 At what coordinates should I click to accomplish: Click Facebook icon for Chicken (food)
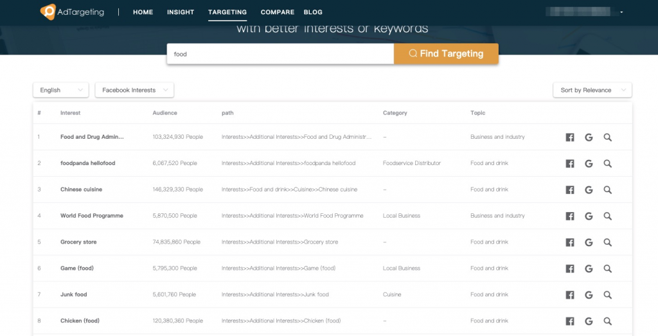click(x=570, y=321)
